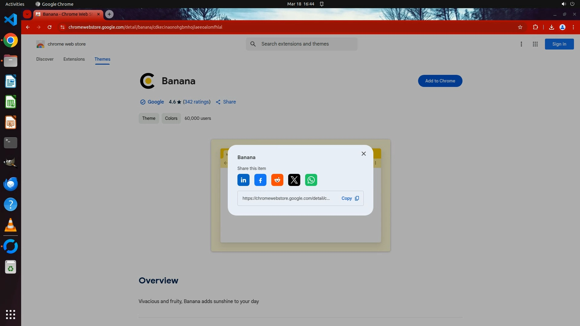
Task: Open the Extensions puzzle-piece menu
Action: [x=535, y=27]
